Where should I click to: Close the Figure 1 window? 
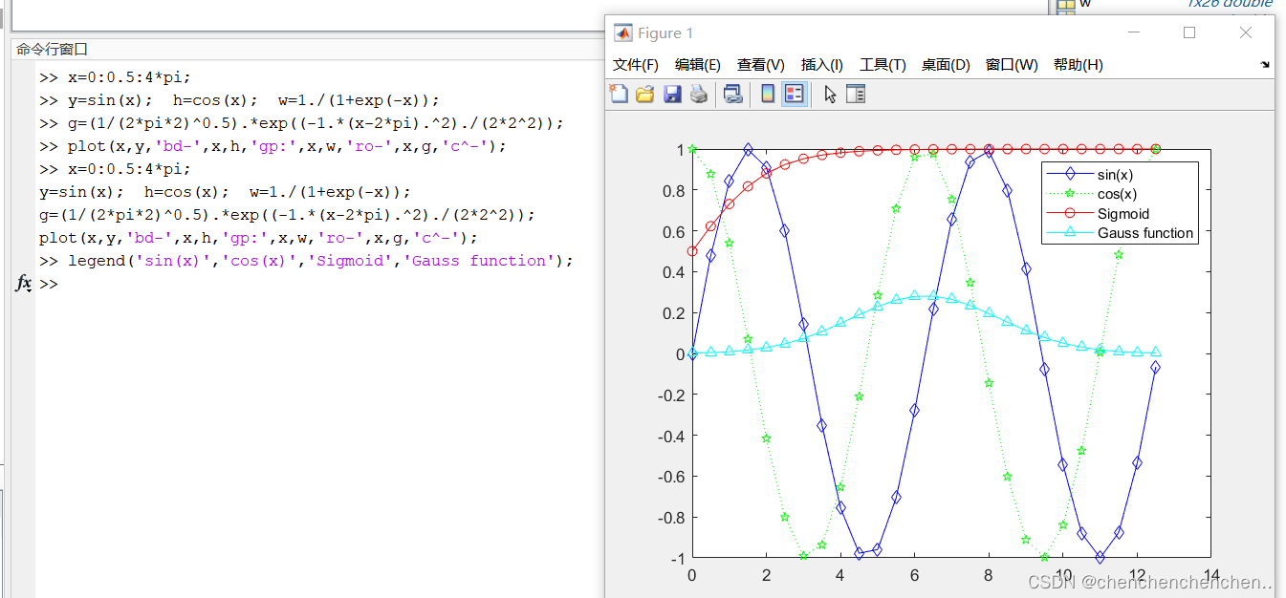click(1246, 32)
